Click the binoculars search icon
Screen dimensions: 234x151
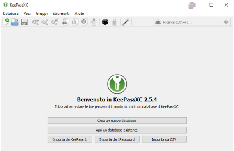tap(158, 22)
